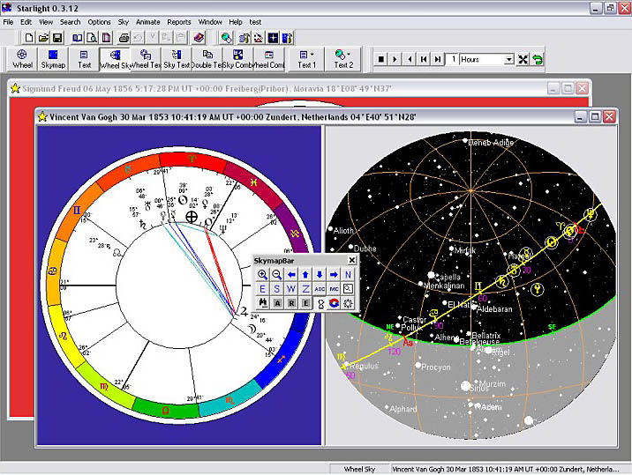Viewport: 632px width, 475px height.
Task: Open the Reports menu
Action: click(179, 21)
